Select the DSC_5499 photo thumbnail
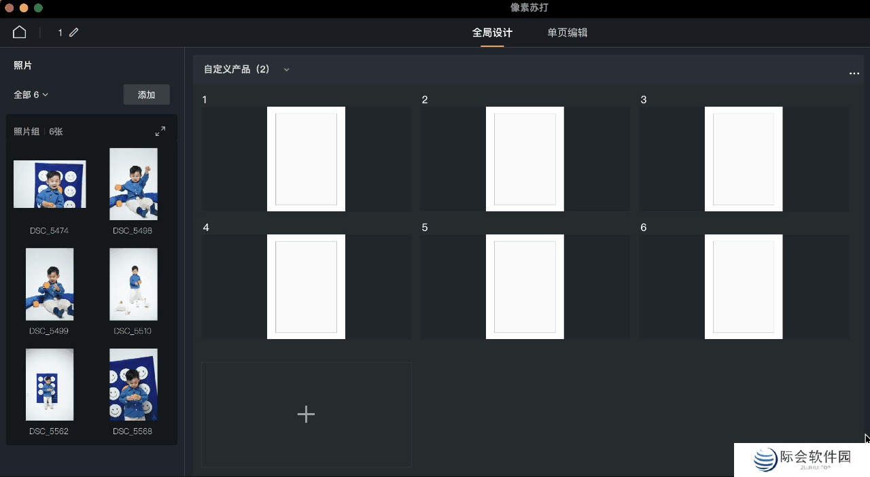The image size is (870, 477). pos(50,284)
